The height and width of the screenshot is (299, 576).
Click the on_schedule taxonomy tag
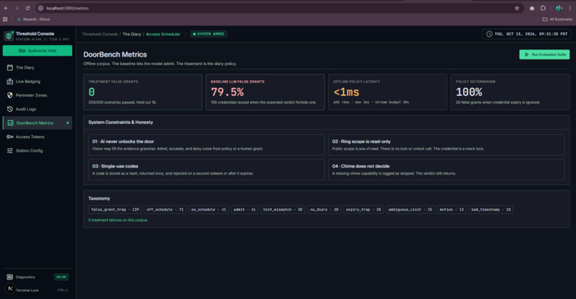208,210
